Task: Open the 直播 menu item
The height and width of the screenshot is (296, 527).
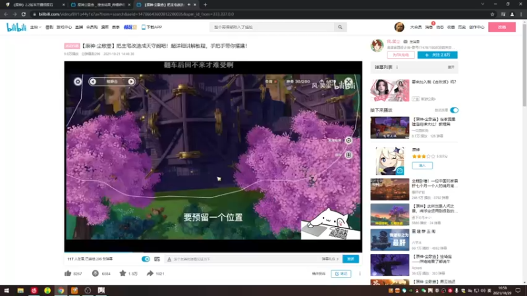Action: 79,27
